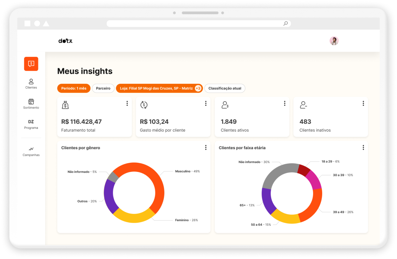
Task: Click the money bag icon on Faturamento card
Action: coord(65,105)
